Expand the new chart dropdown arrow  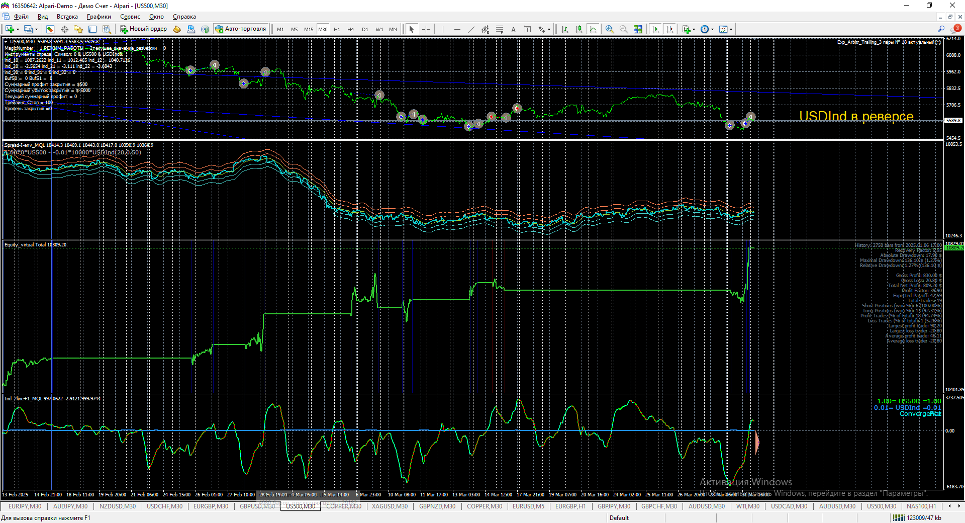coord(18,30)
